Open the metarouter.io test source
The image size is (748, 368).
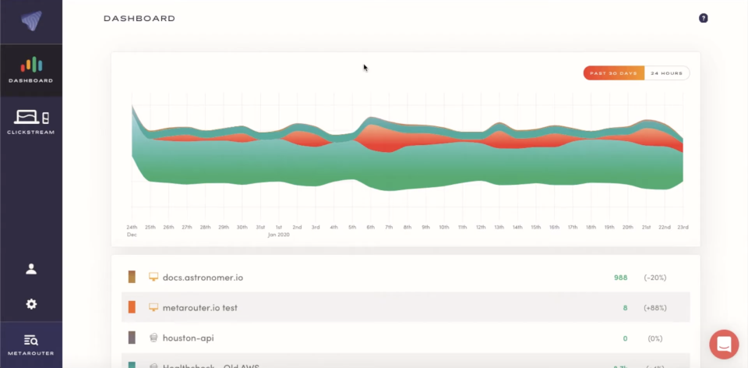[199, 308]
